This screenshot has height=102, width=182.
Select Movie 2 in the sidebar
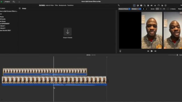tap(3, 28)
